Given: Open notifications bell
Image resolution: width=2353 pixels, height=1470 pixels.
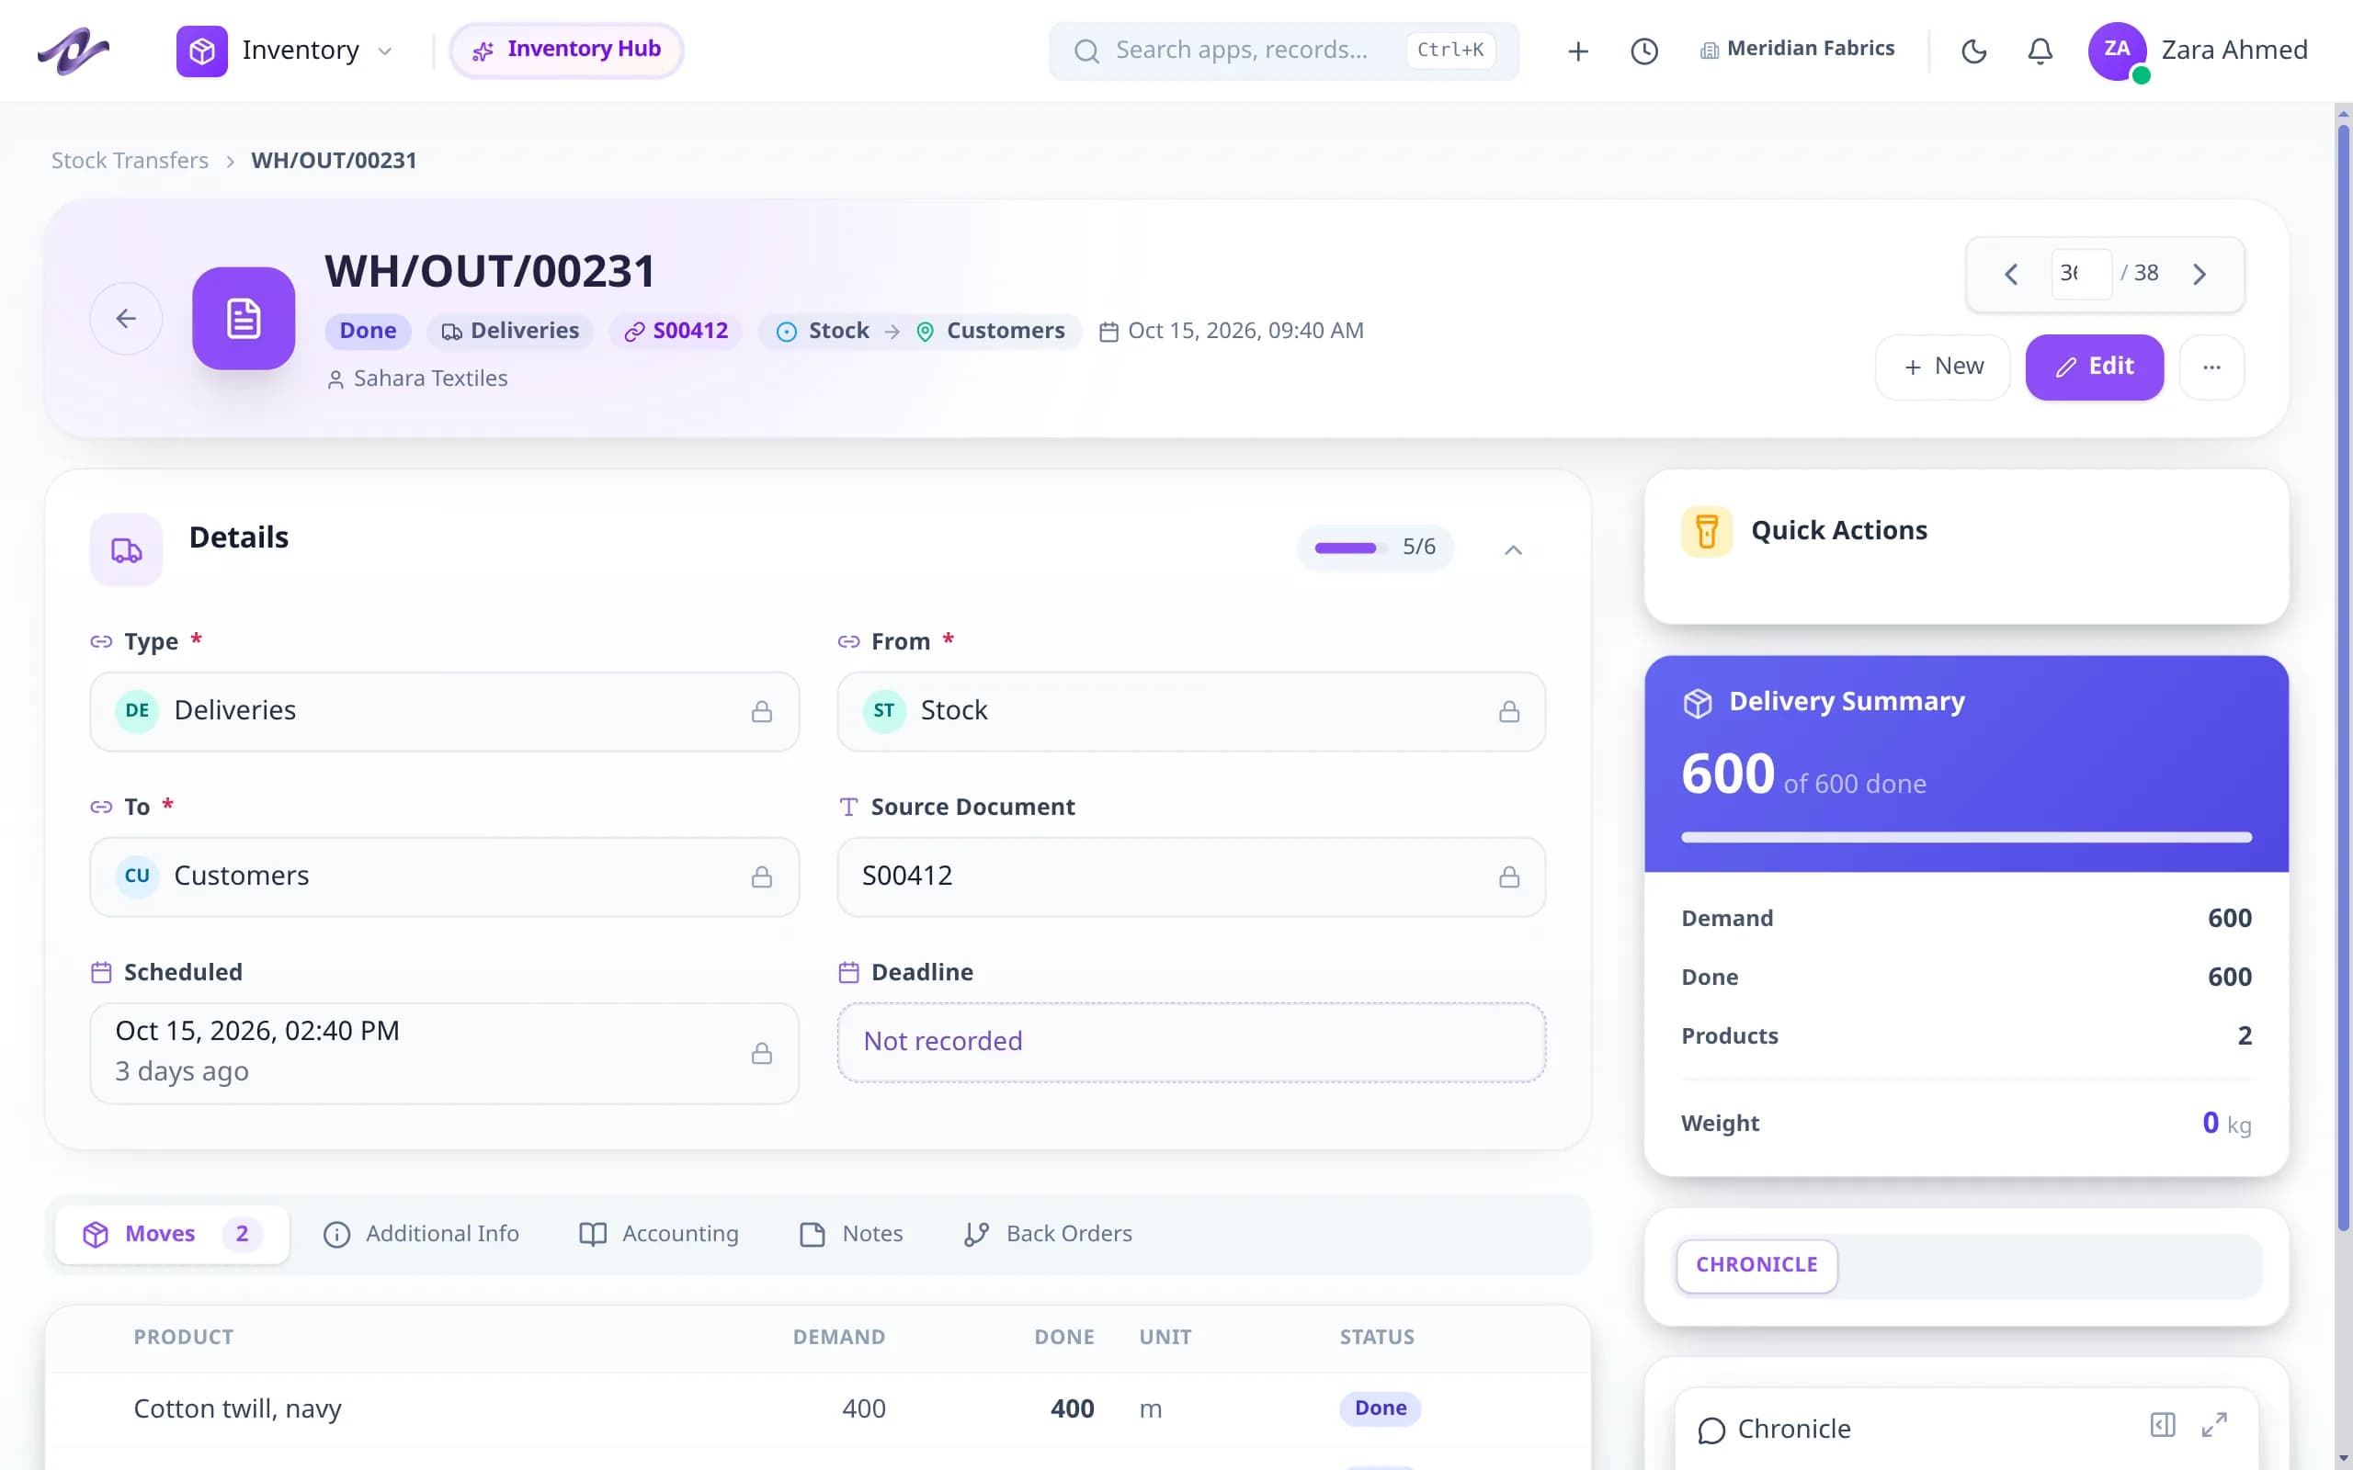Looking at the screenshot, I should pos(2040,51).
